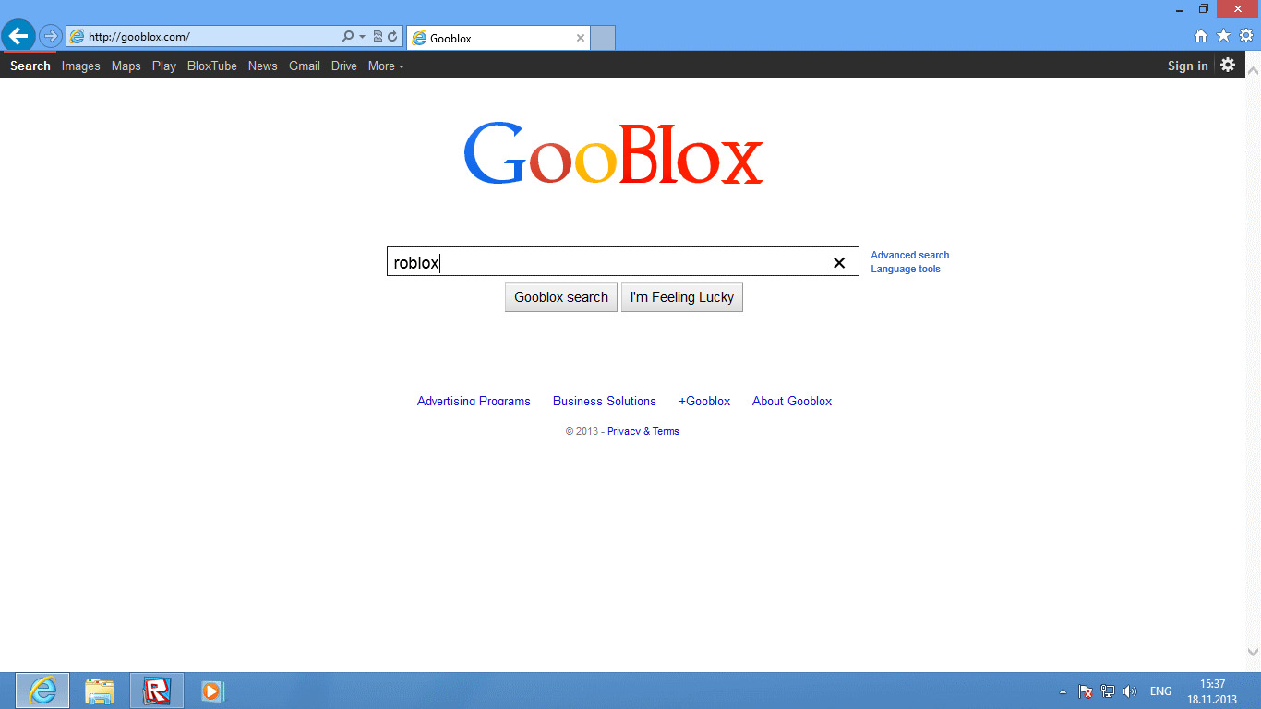Select the Gooblox browser tab
1261x709 pixels.
(x=497, y=38)
